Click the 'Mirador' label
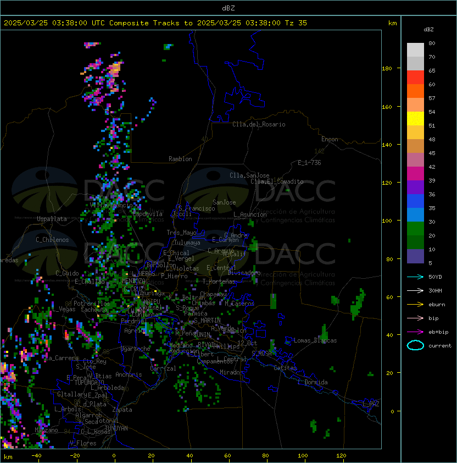Image resolution: width=457 pixels, height=463 pixels. coord(232,372)
